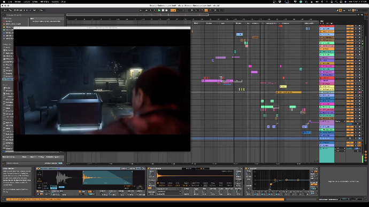
Task: Click the Stop button in the transport
Action: click(x=163, y=10)
